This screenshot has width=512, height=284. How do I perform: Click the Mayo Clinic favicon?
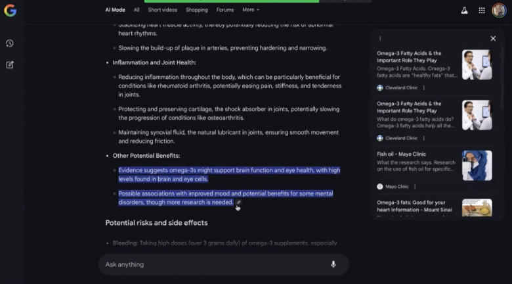(x=380, y=187)
